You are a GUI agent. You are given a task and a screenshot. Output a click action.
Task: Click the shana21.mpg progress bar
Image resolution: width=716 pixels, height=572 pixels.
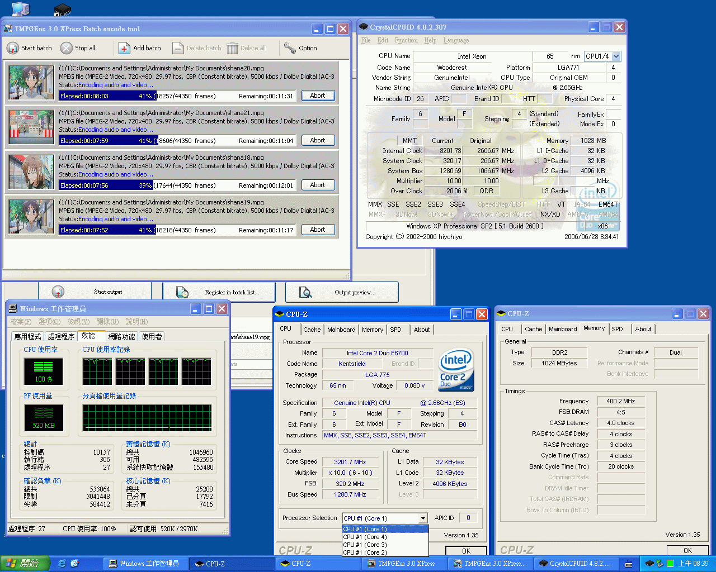[179, 141]
